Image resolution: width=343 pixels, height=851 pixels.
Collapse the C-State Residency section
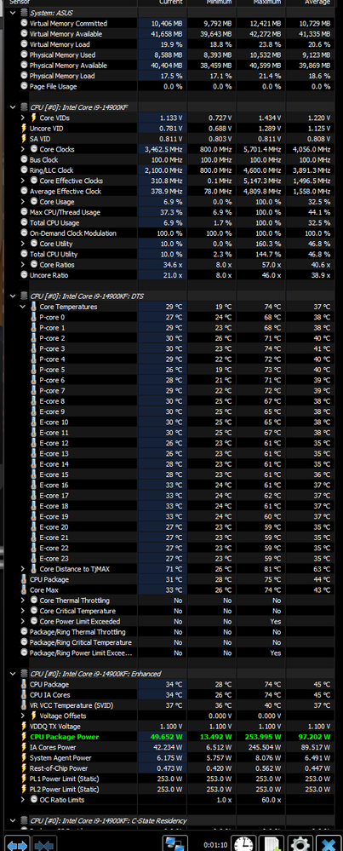click(x=13, y=820)
